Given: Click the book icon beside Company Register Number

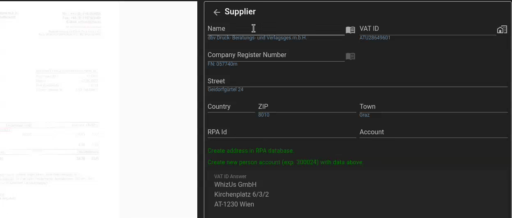Looking at the screenshot, I should 350,56.
